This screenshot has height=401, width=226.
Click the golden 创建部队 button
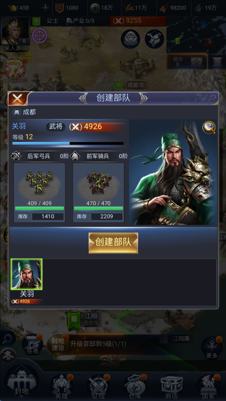click(x=113, y=243)
